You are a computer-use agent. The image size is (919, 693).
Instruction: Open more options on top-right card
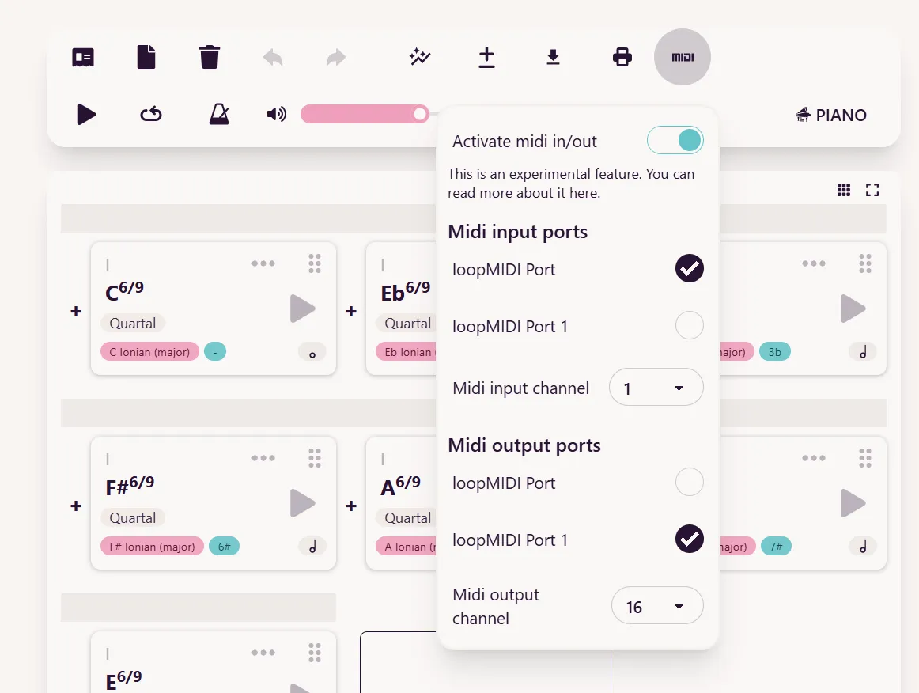point(814,263)
